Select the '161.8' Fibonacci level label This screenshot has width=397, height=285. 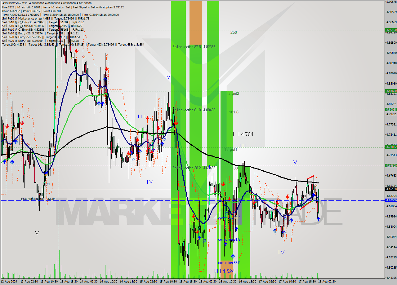click(x=234, y=112)
